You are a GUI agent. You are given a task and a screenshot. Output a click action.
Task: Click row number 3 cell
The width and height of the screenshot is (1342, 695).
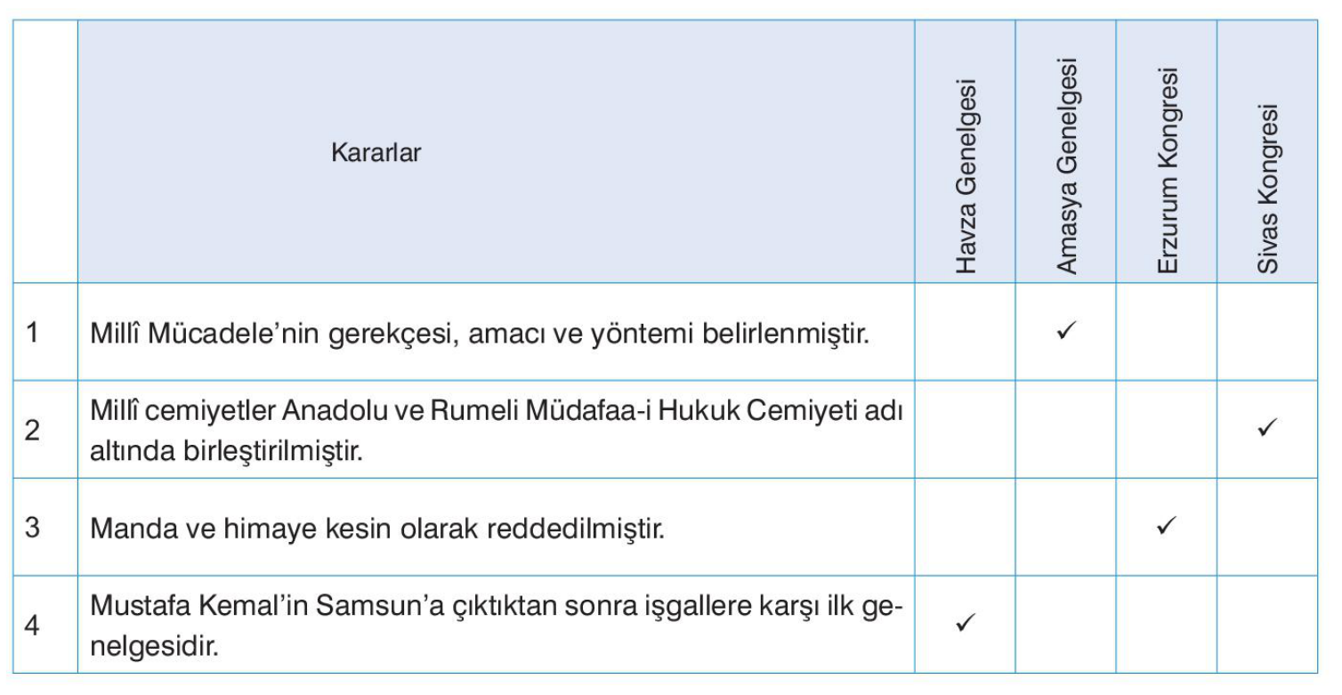(x=33, y=527)
